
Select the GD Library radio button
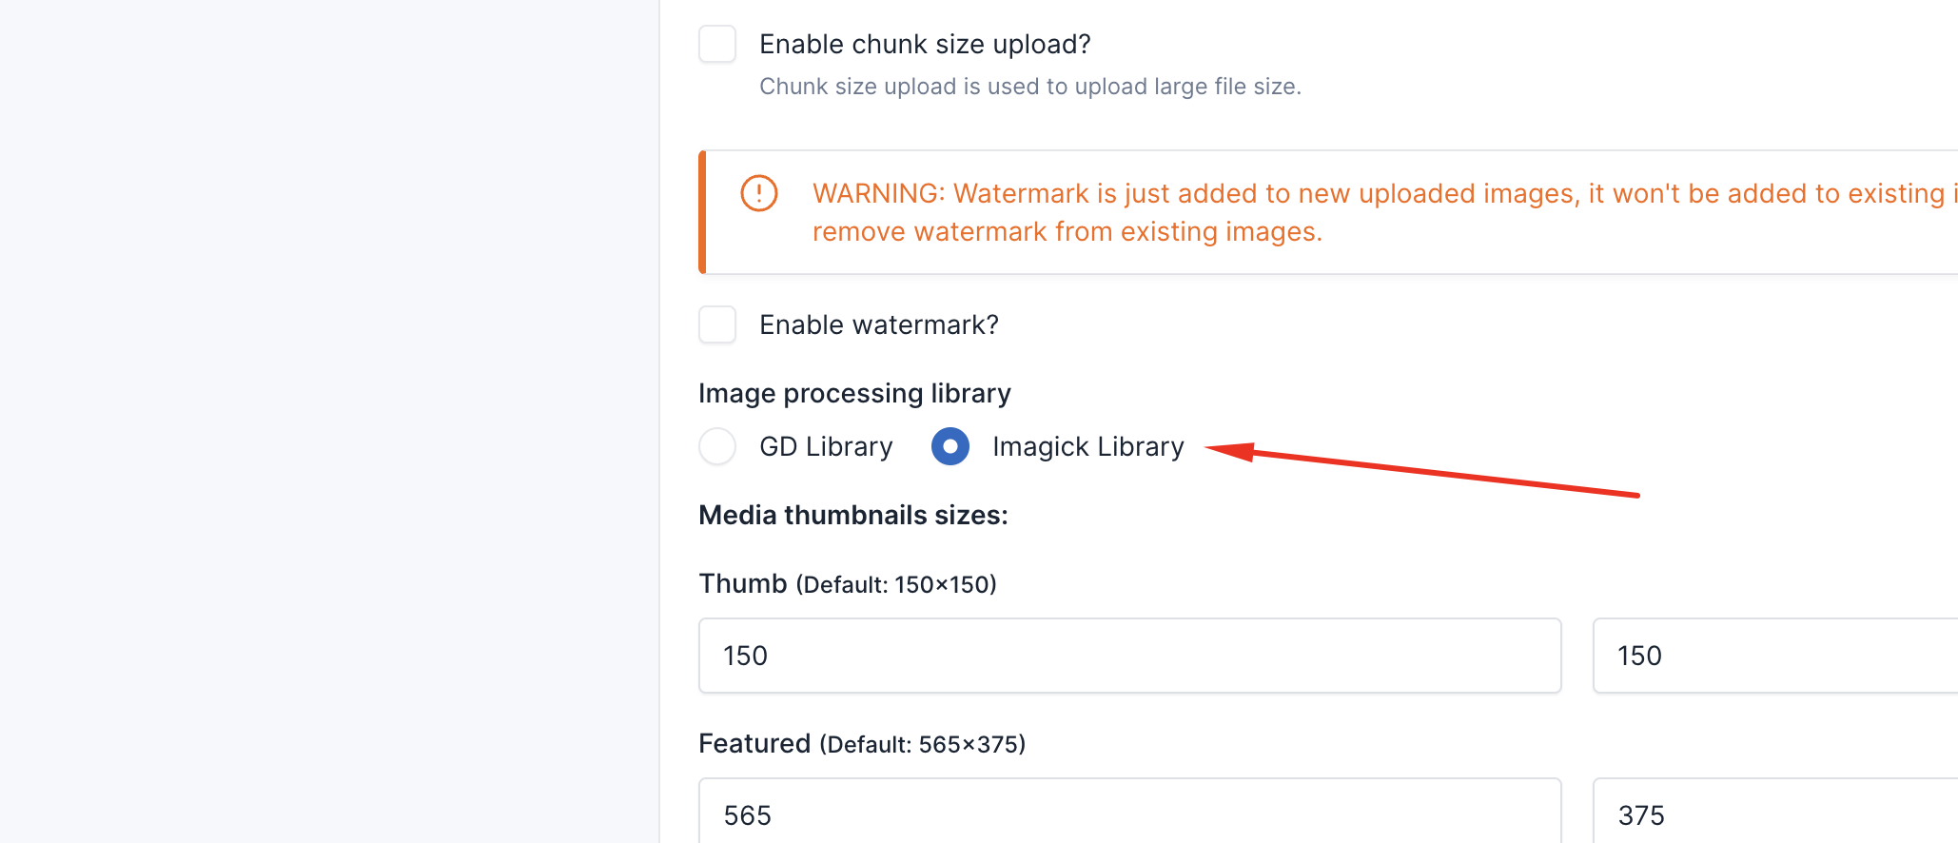click(717, 446)
